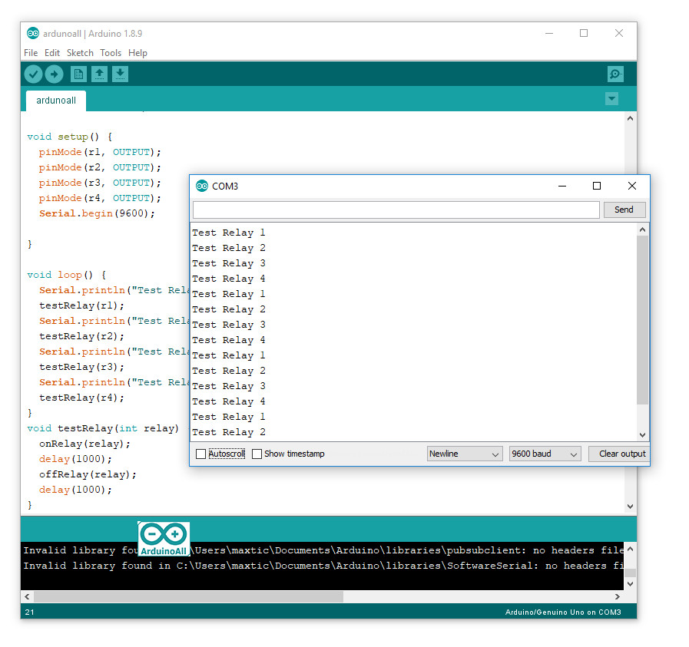Open the Tools menu
Image resolution: width=689 pixels, height=647 pixels.
tap(111, 53)
